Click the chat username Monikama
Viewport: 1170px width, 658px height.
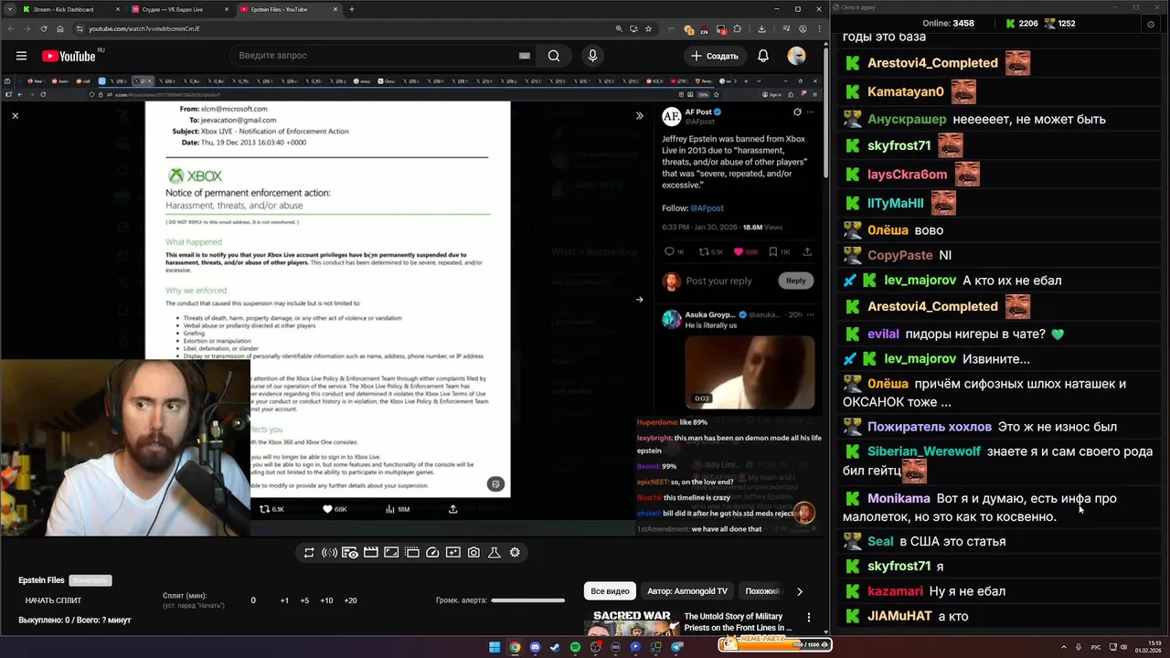899,499
